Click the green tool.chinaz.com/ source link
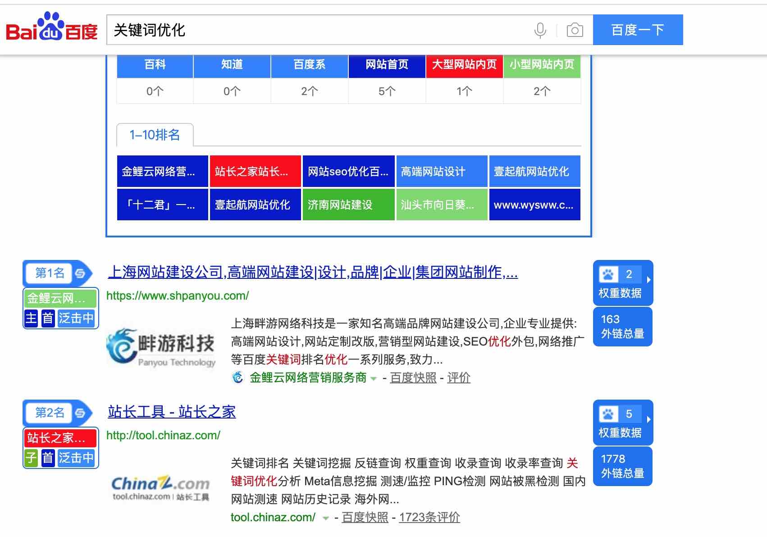767x537 pixels. [273, 517]
